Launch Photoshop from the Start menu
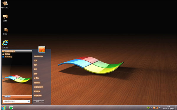 7,57
